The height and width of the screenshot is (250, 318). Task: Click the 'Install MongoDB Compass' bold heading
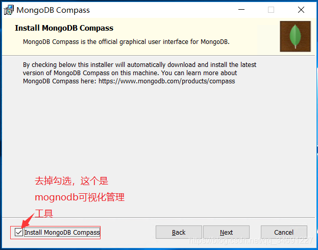coord(64,28)
